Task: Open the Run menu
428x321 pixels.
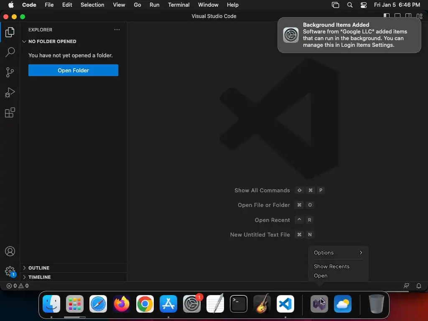Action: [154, 5]
